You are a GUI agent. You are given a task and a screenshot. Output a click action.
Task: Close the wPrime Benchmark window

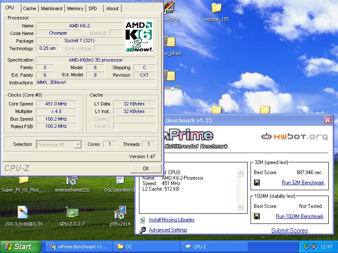tap(327, 120)
